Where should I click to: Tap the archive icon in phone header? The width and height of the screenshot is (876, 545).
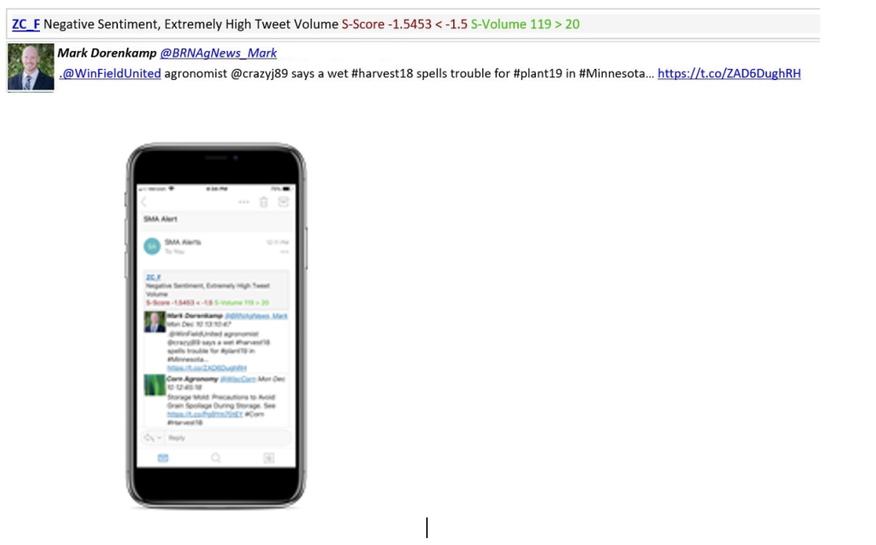[x=283, y=202]
